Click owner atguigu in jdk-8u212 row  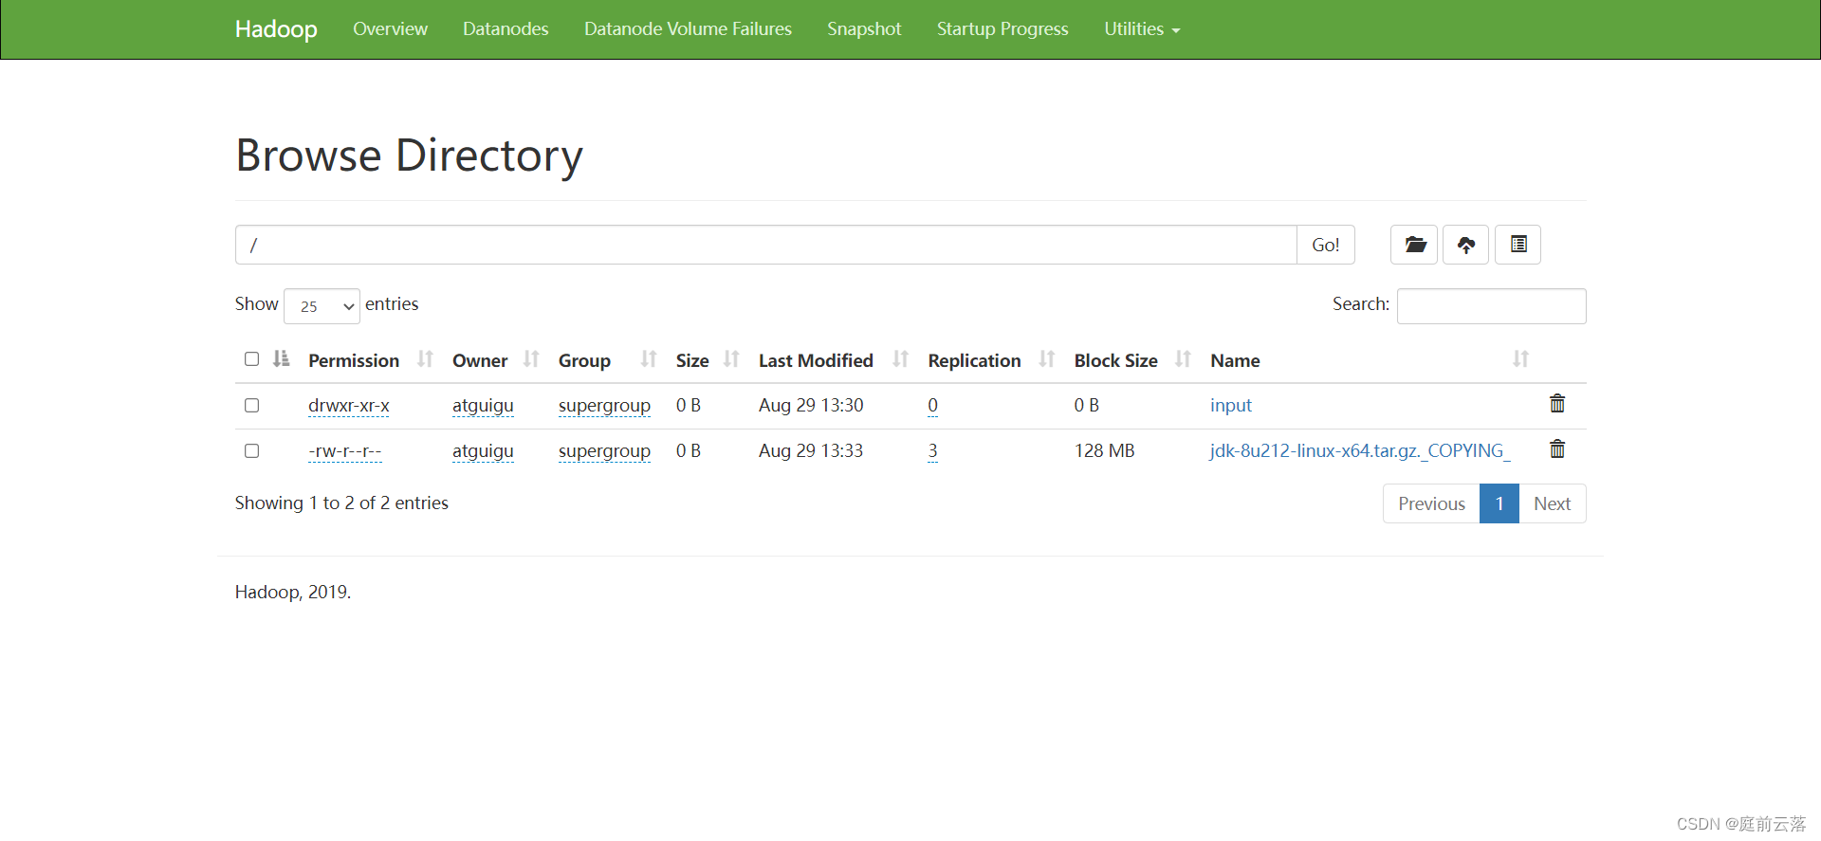point(483,450)
